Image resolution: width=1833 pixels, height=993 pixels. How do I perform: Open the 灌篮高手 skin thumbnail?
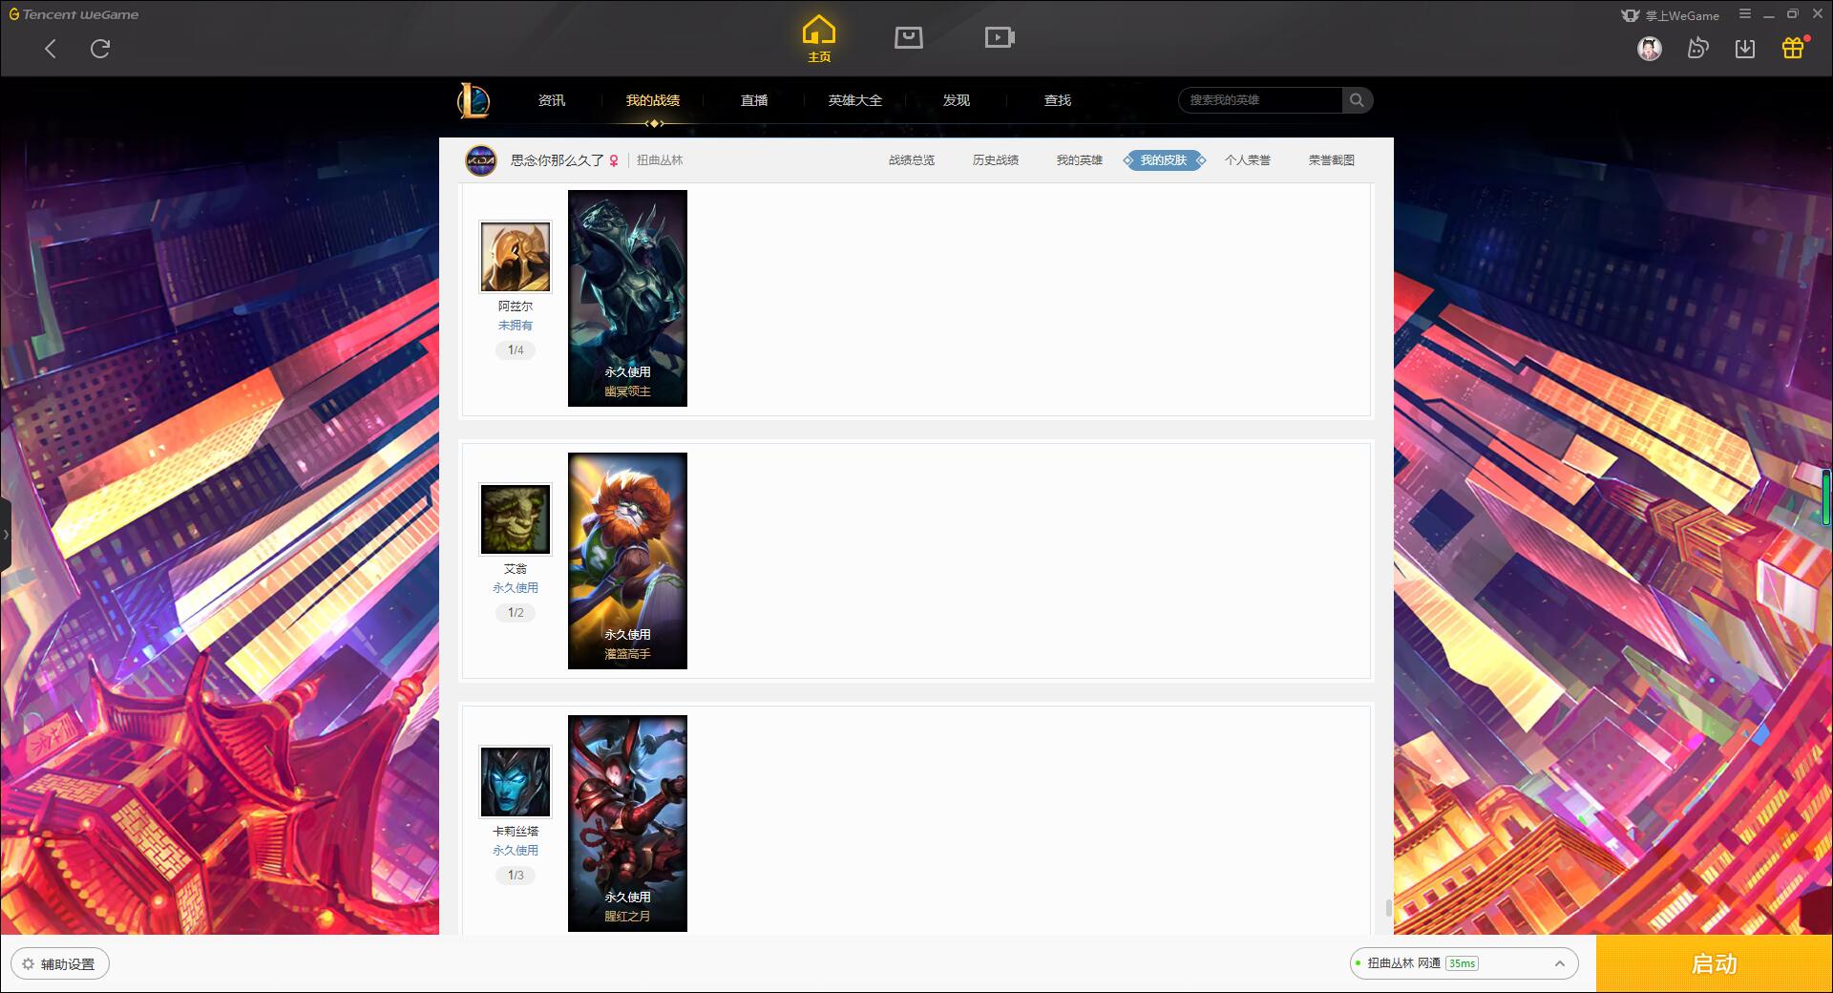627,560
